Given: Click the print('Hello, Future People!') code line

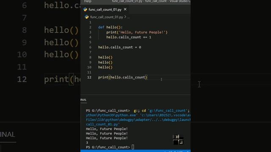Looking at the screenshot, I should pyautogui.click(x=137, y=32).
